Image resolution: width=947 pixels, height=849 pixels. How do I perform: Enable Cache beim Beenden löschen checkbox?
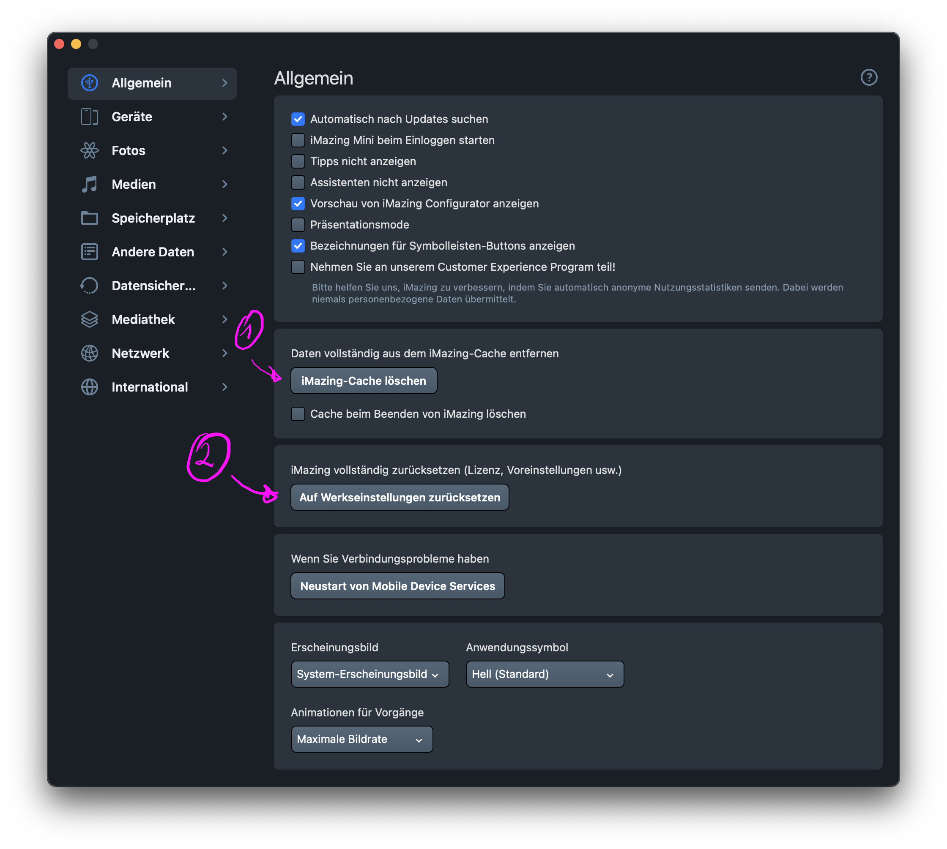(x=298, y=414)
